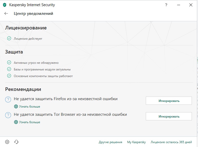
Task: Click the help question mark in title bar
Action: point(166,5)
